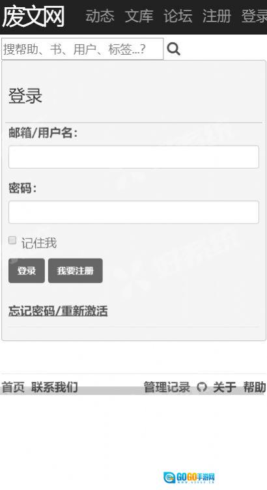The height and width of the screenshot is (490, 267).
Task: Focus the 邮箱/用户名 input field
Action: pyautogui.click(x=133, y=157)
